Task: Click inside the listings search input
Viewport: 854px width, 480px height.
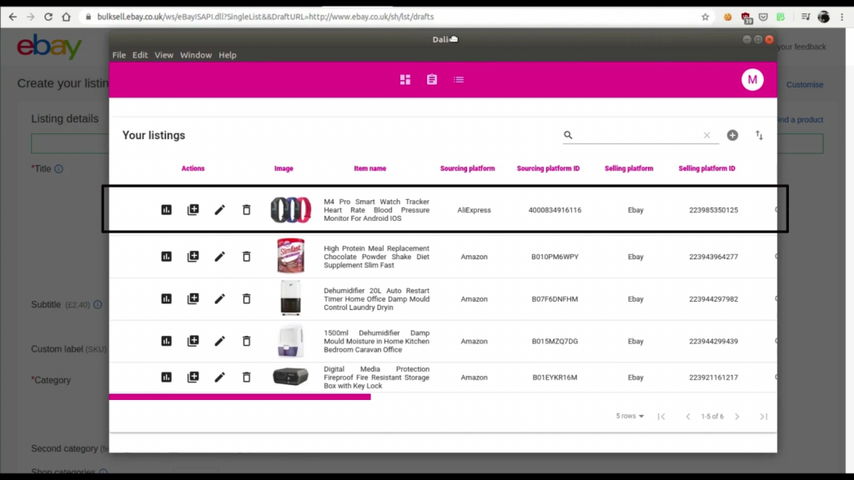Action: 637,135
